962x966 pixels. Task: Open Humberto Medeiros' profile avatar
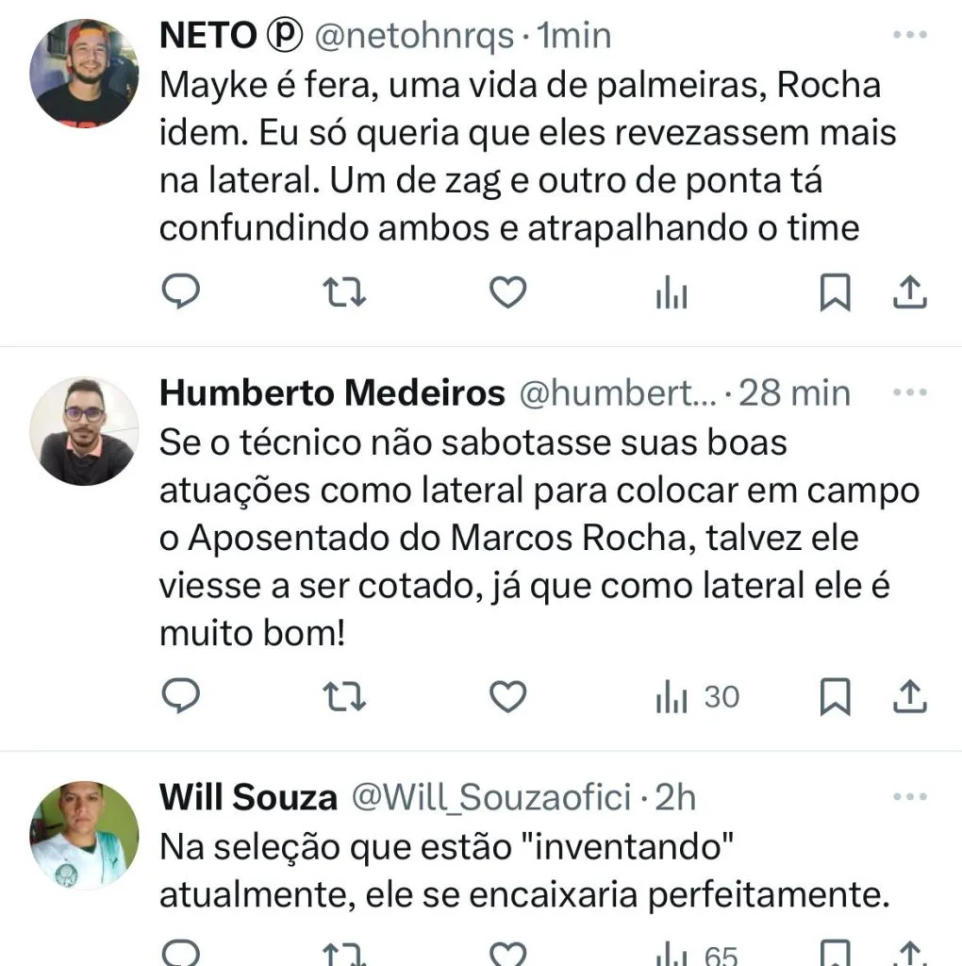[85, 431]
